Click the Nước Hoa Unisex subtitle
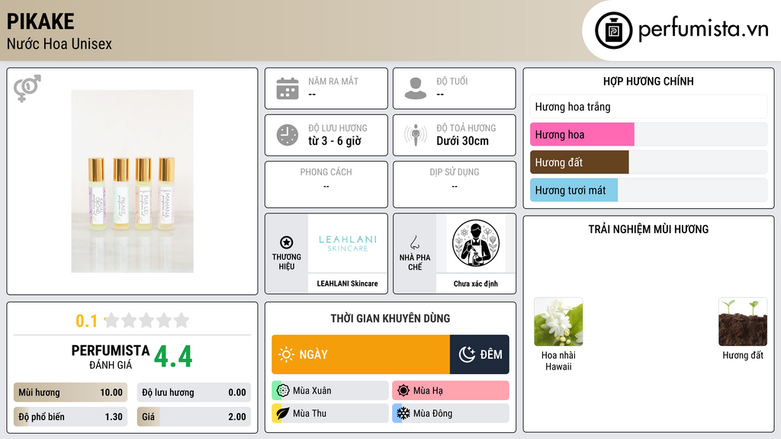Image resolution: width=781 pixels, height=439 pixels. click(59, 43)
